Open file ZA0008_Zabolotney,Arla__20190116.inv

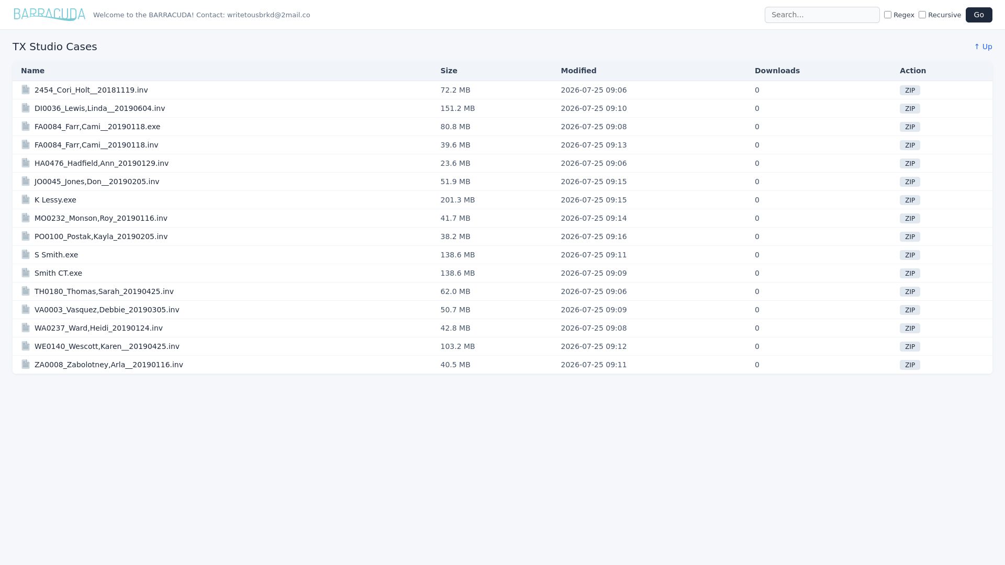(x=109, y=365)
